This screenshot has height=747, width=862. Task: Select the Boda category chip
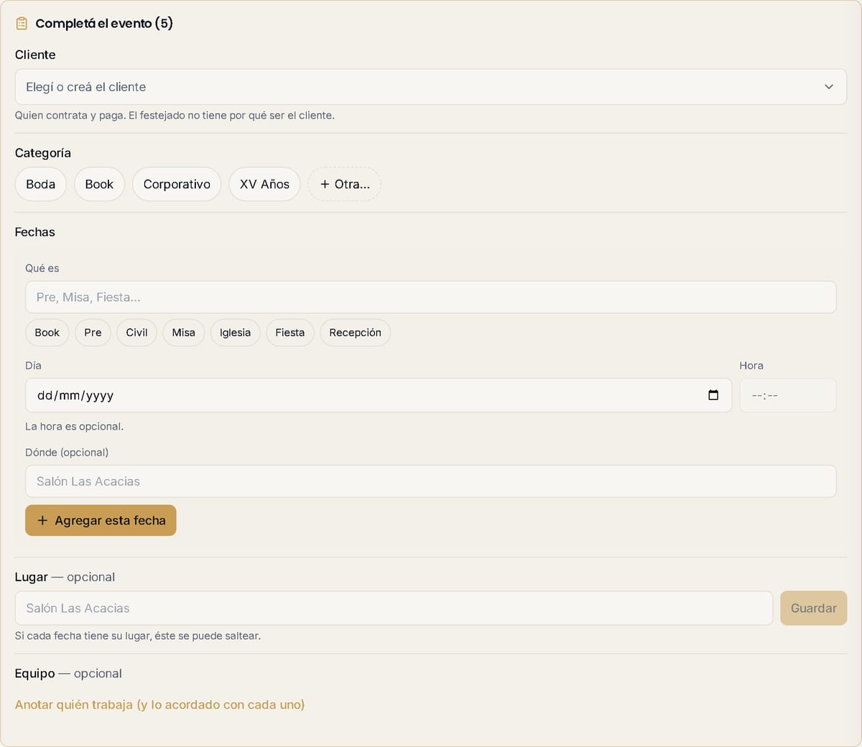point(41,184)
